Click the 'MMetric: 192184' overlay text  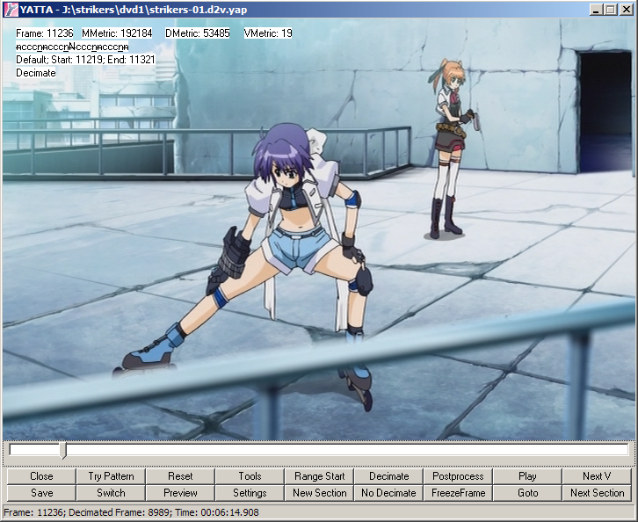tap(117, 33)
